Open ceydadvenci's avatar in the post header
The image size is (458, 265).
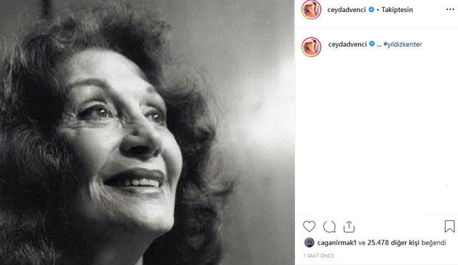click(x=311, y=11)
